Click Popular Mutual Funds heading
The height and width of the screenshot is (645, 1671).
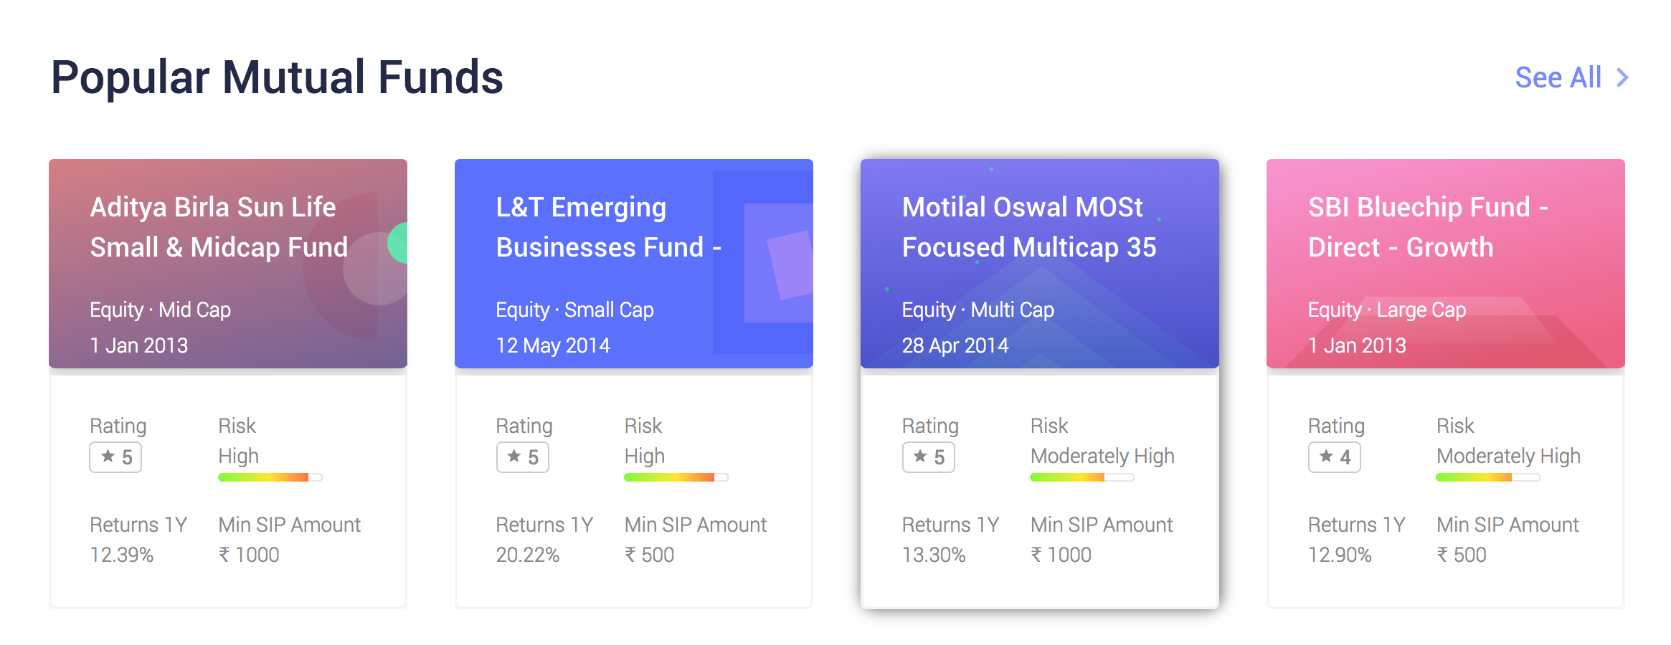[277, 77]
